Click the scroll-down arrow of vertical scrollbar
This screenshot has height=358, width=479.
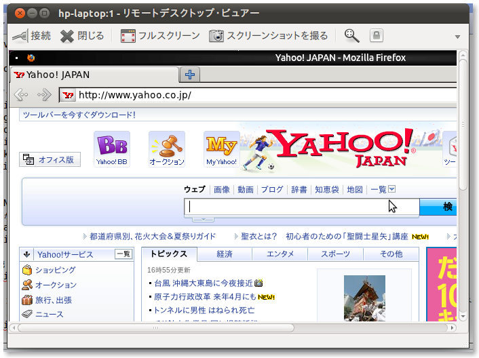(463, 317)
